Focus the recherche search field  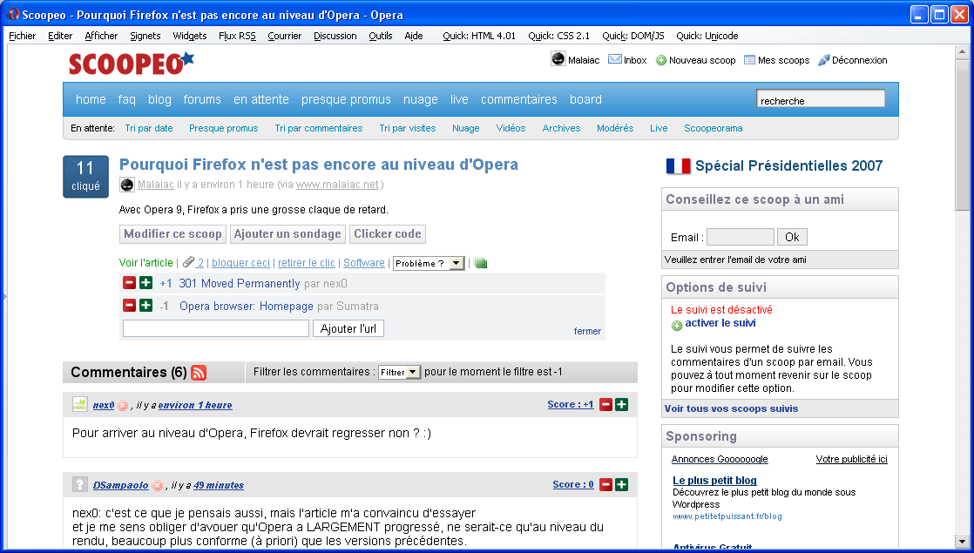point(821,98)
